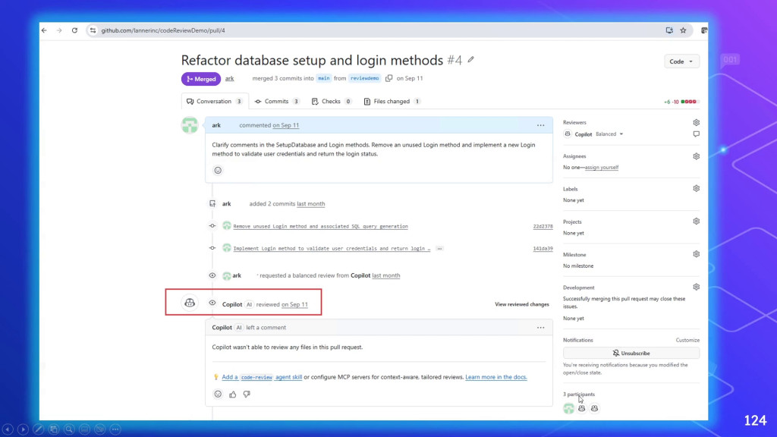
Task: Open commit 22d2378
Action: click(x=543, y=226)
